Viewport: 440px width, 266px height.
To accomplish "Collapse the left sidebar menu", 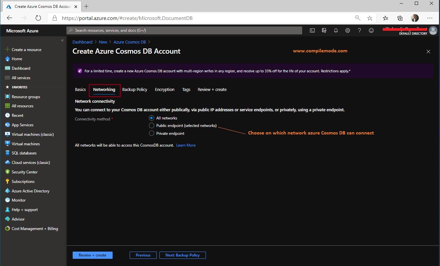I will [x=62, y=40].
